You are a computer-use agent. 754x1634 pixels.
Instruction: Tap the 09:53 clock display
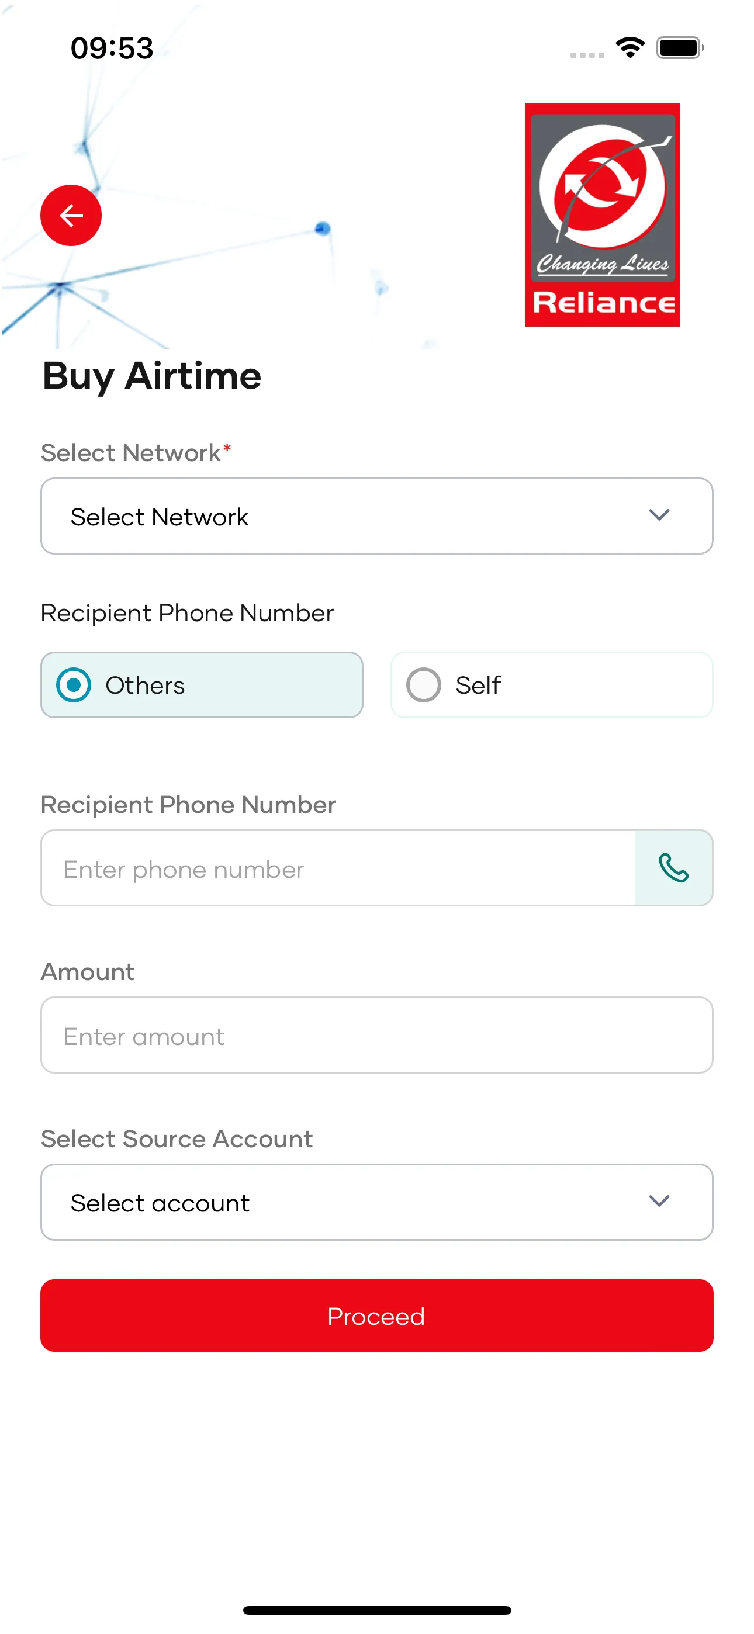coord(112,48)
